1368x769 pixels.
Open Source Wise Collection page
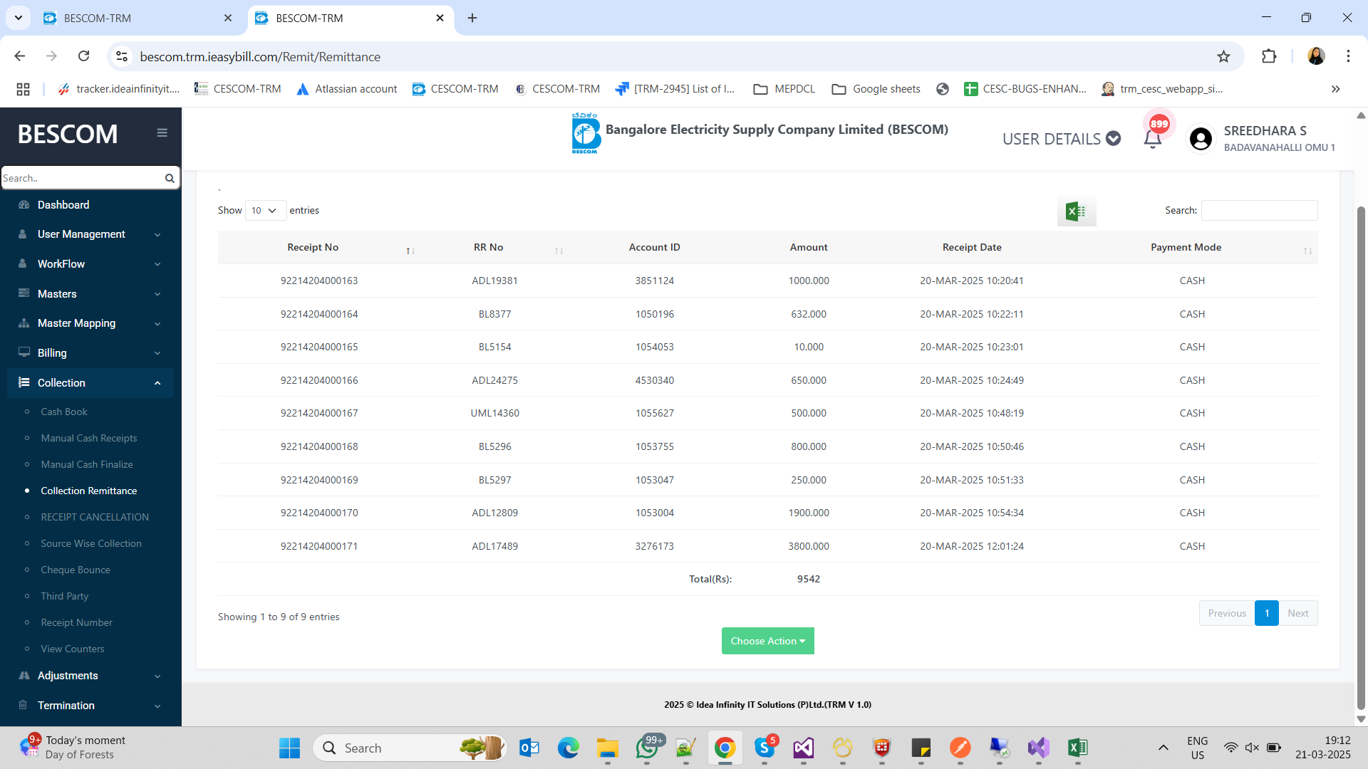click(x=91, y=543)
